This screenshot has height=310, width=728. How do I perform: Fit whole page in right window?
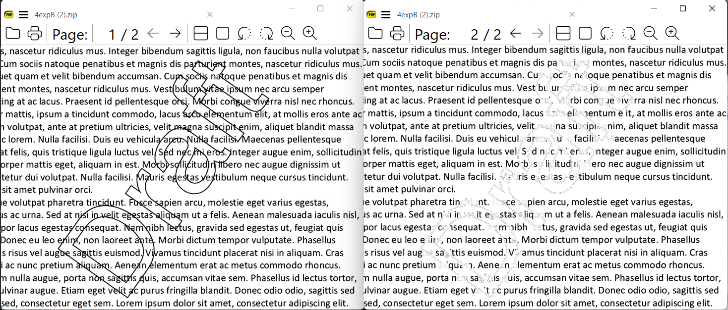[x=585, y=34]
